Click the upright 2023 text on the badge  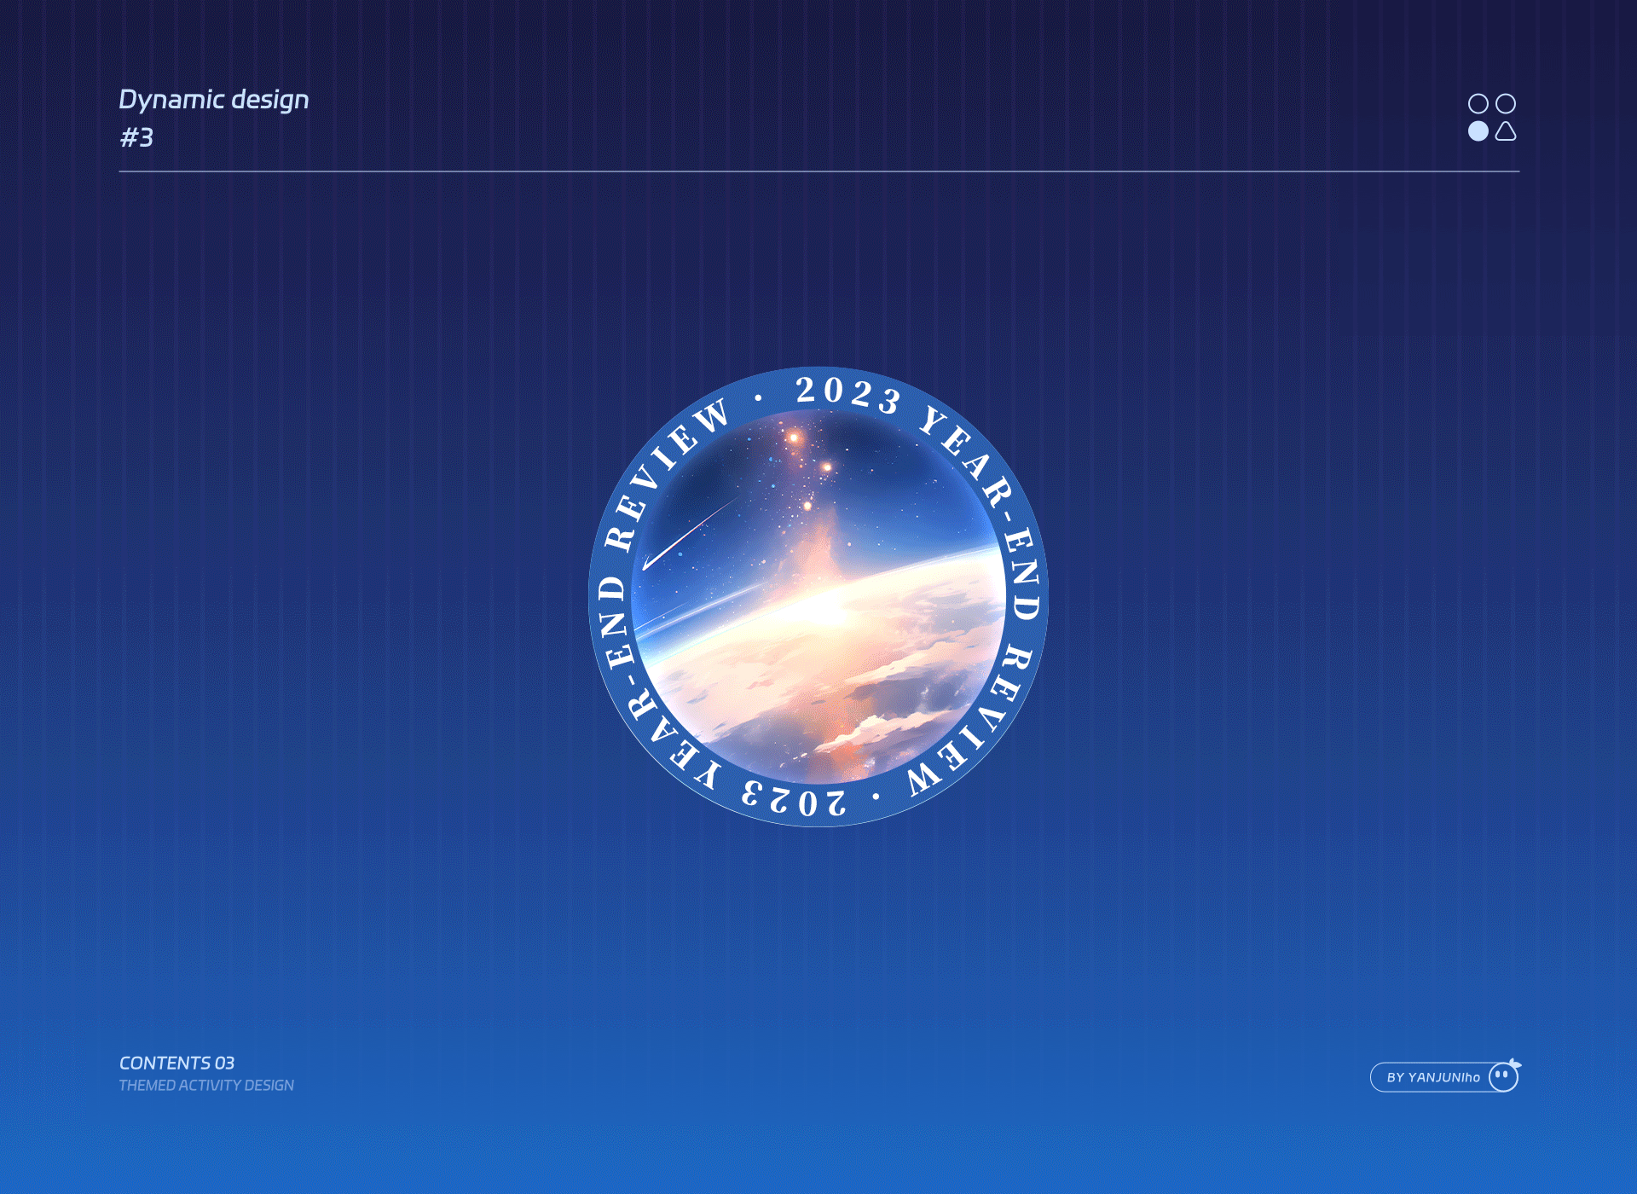coord(847,394)
